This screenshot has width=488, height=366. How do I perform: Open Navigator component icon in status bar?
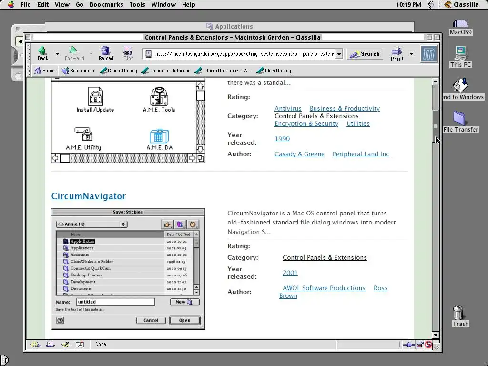click(35, 344)
